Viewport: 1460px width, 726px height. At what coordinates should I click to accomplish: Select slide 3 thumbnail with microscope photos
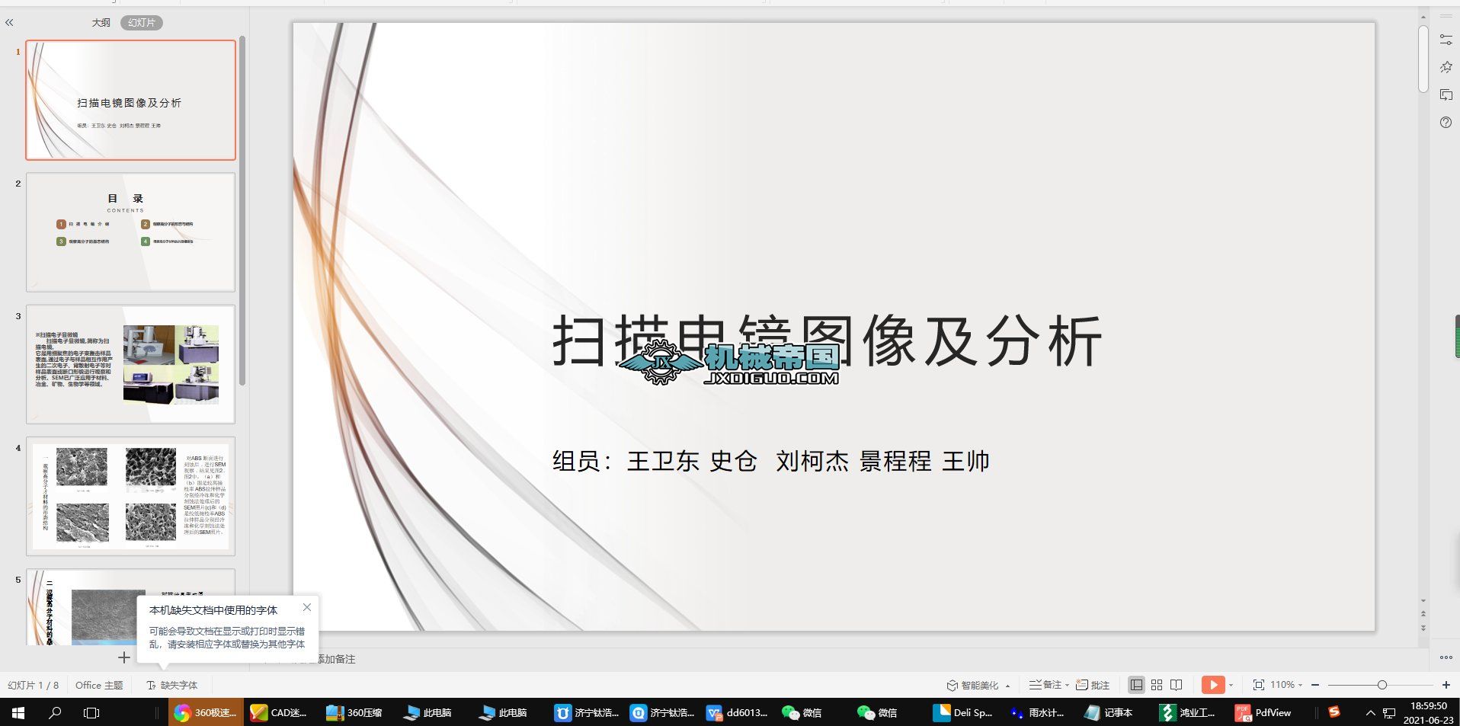131,364
